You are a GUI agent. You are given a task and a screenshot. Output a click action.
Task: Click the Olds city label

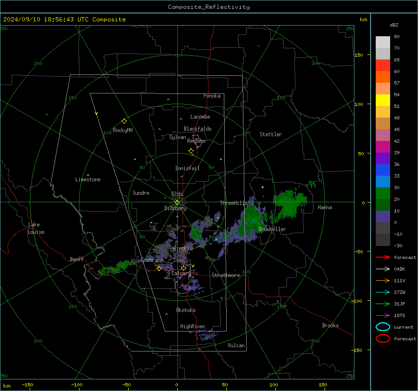(177, 194)
